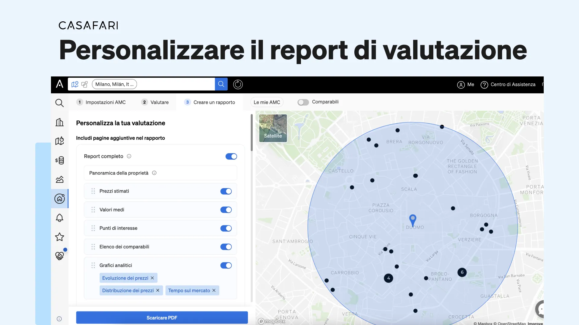Click the Panoramica della proprietà row
Viewport: 579px width, 325px height.
pyautogui.click(x=160, y=173)
